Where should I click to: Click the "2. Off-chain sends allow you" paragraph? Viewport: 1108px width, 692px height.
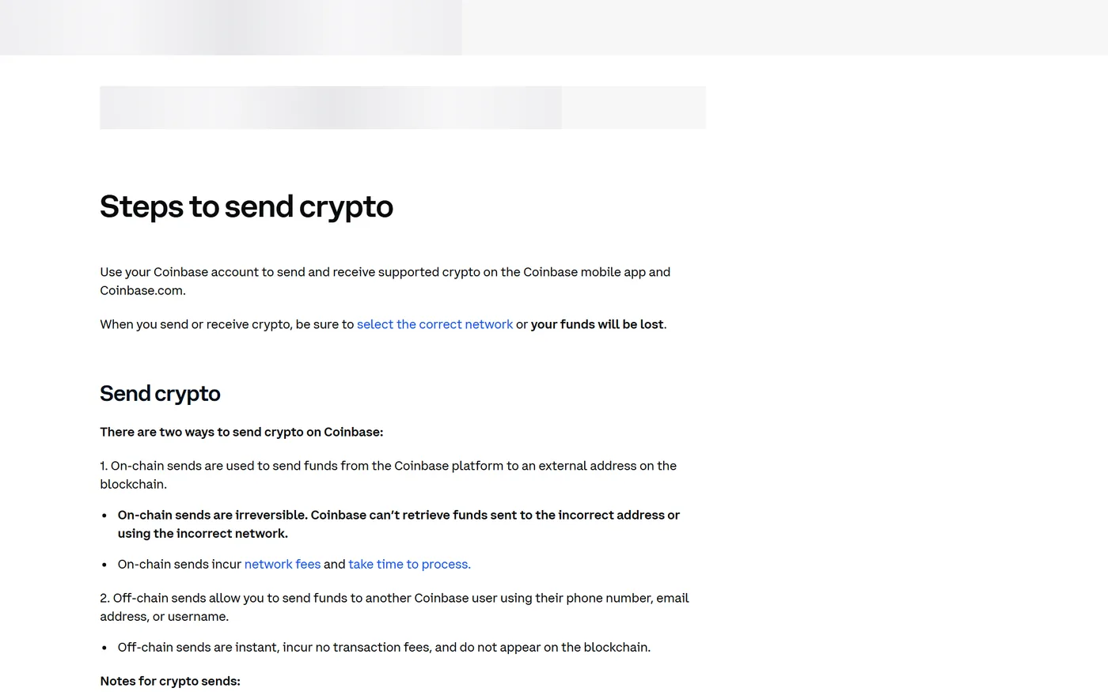(x=394, y=607)
